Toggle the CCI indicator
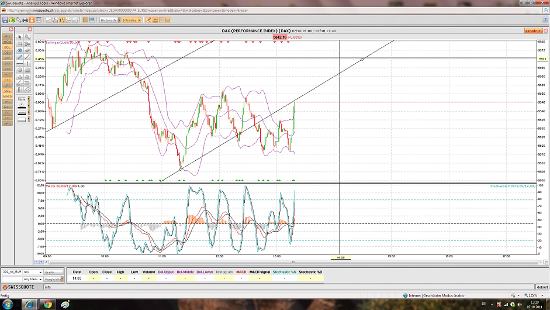550x310 pixels. 8,118
